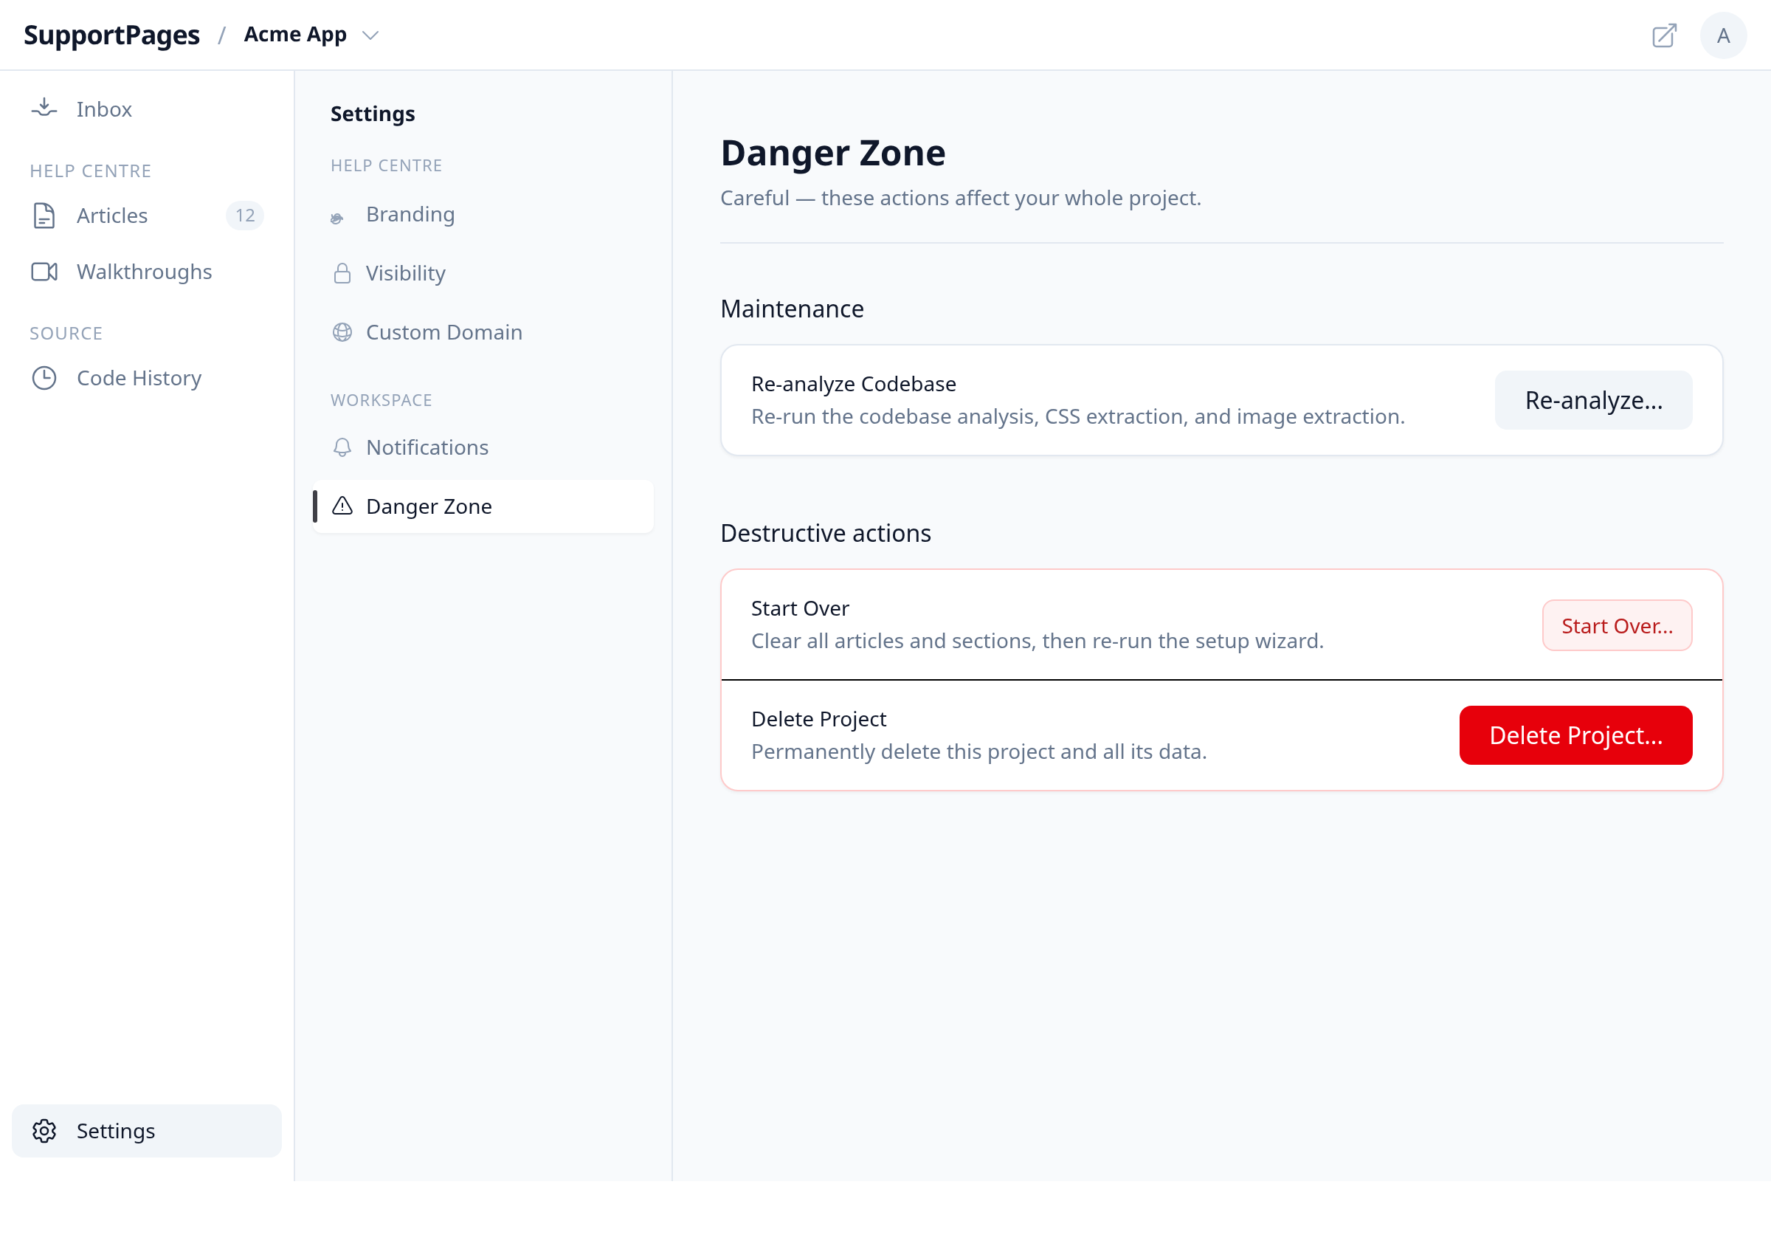Click the Branding palette icon
The image size is (1771, 1252).
click(337, 219)
